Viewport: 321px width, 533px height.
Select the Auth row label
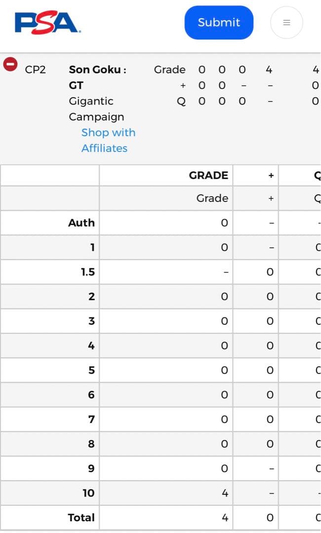[81, 223]
